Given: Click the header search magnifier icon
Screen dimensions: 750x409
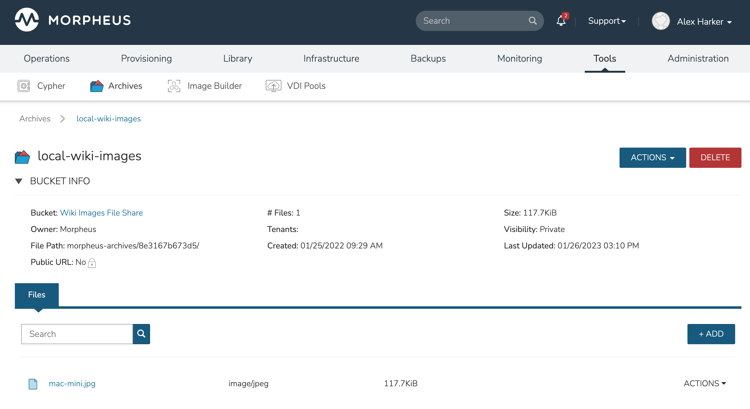Looking at the screenshot, I should click(533, 21).
